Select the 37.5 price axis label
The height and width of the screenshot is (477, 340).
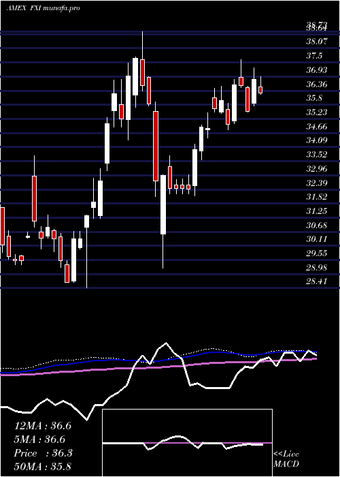click(314, 56)
